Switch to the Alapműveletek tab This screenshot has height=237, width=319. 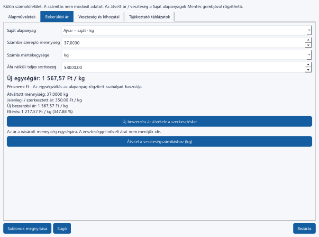[22, 17]
